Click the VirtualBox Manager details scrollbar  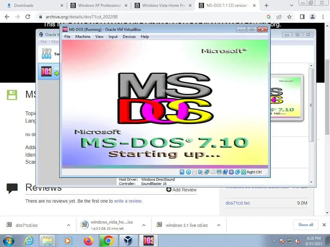(311, 105)
